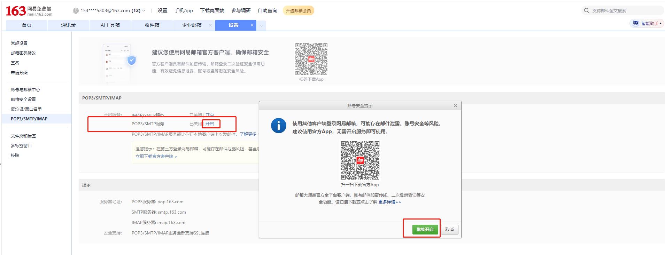Select 邮箱安全设置 in the sidebar

coord(23,99)
